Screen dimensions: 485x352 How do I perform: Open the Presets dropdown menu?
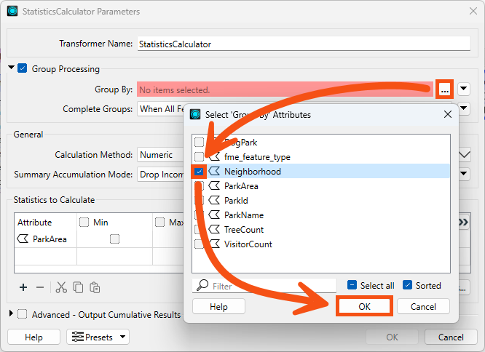tap(98, 337)
